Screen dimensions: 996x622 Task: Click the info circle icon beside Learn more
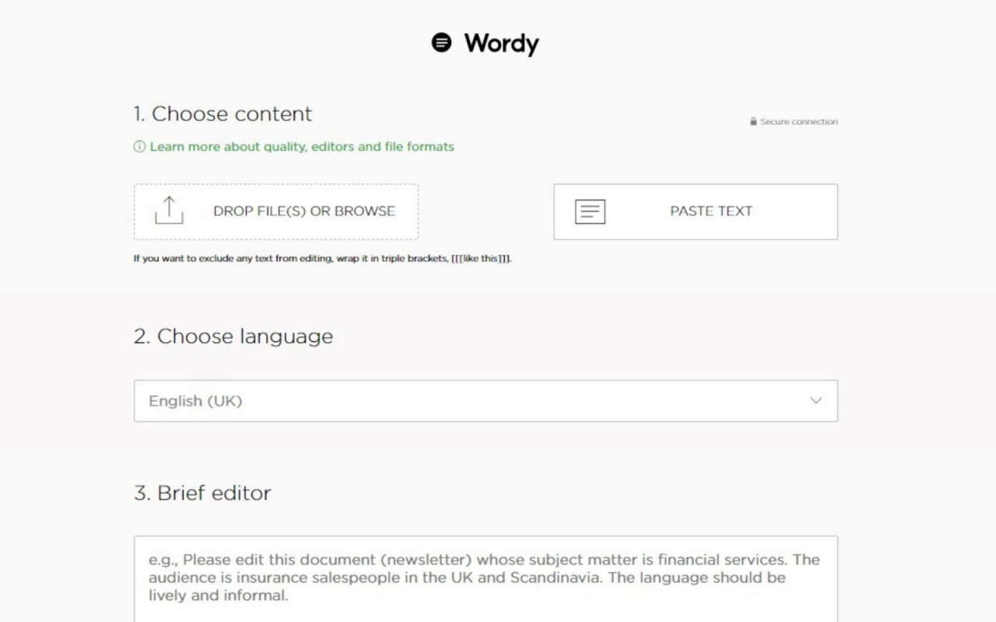(x=139, y=147)
